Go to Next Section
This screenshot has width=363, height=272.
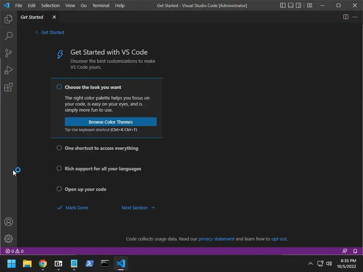138,208
